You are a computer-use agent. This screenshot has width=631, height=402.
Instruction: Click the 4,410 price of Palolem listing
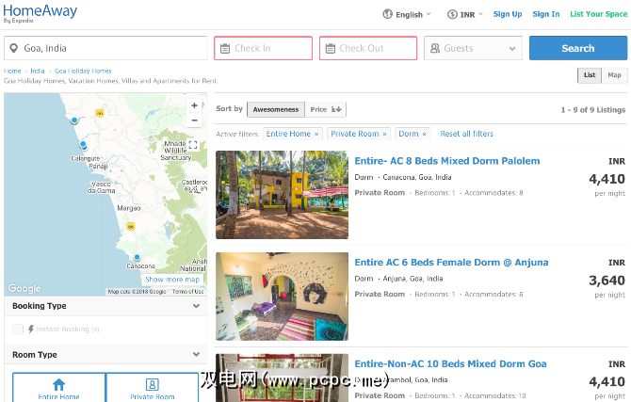607,179
